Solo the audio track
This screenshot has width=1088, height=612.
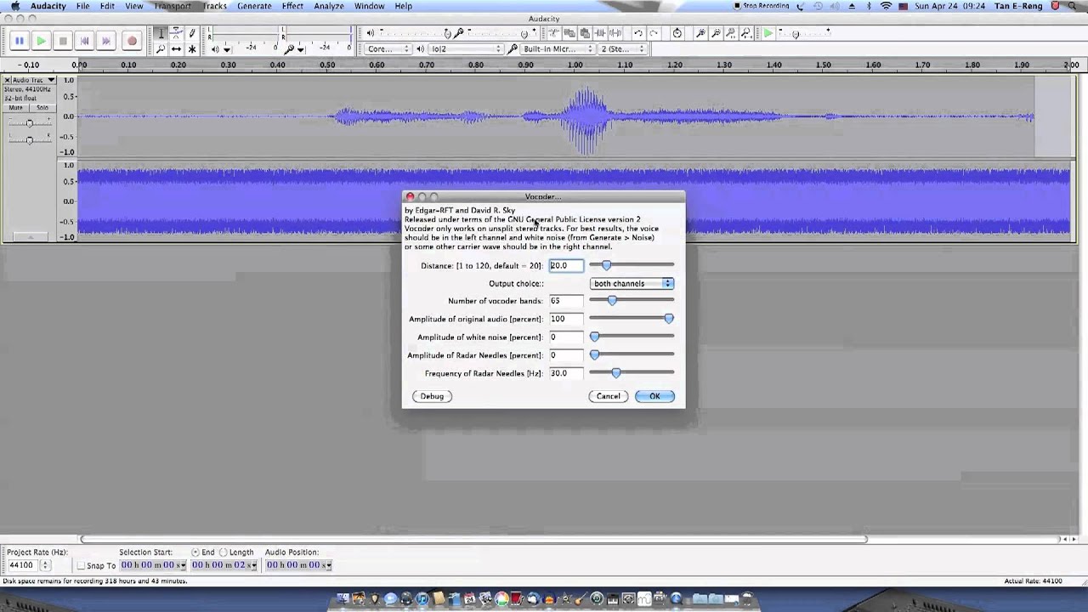[42, 108]
